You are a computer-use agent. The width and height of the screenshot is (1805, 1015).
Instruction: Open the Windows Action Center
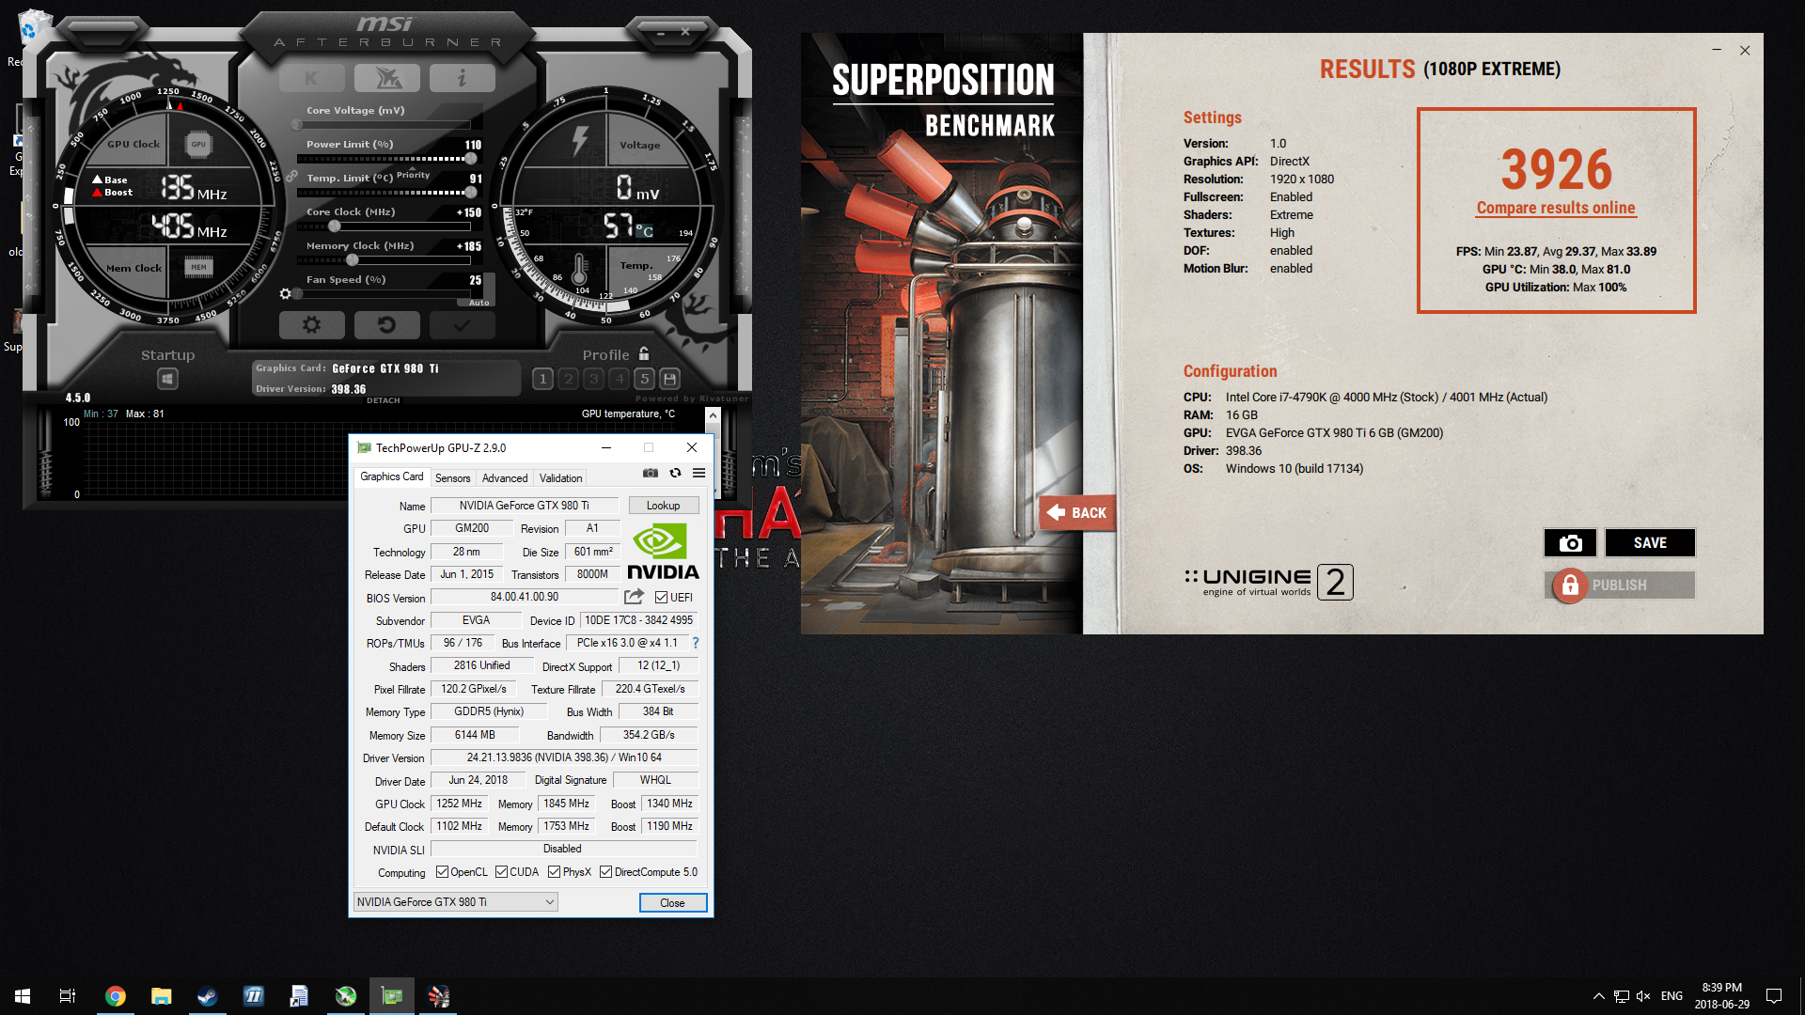coord(1774,996)
